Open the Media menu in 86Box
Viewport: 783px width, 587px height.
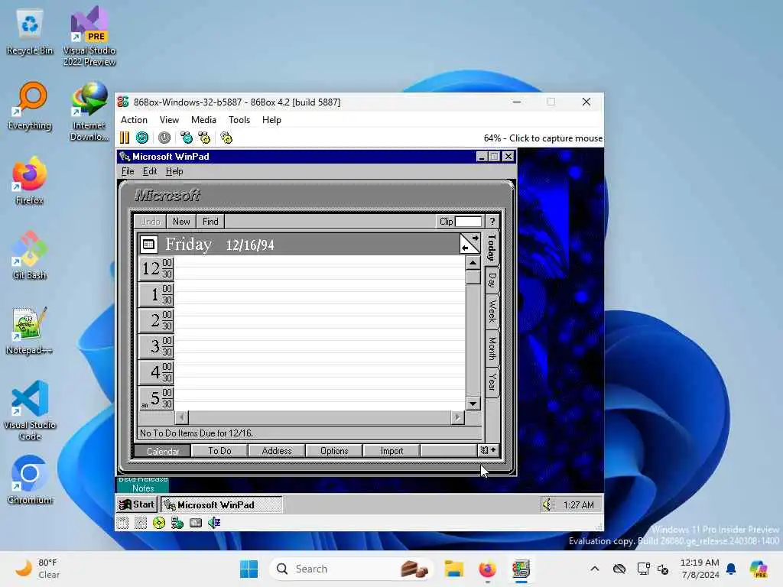203,120
